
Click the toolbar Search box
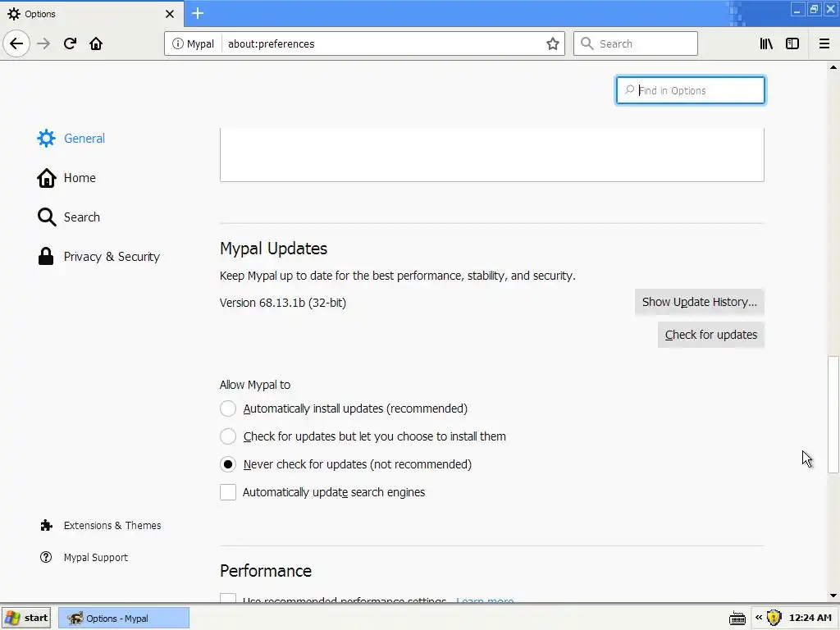[636, 43]
